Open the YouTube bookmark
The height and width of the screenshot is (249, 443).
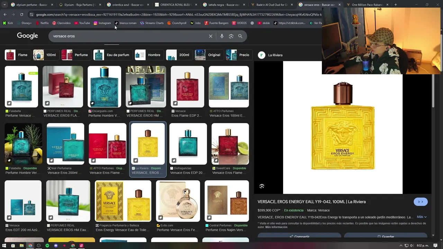point(82,23)
